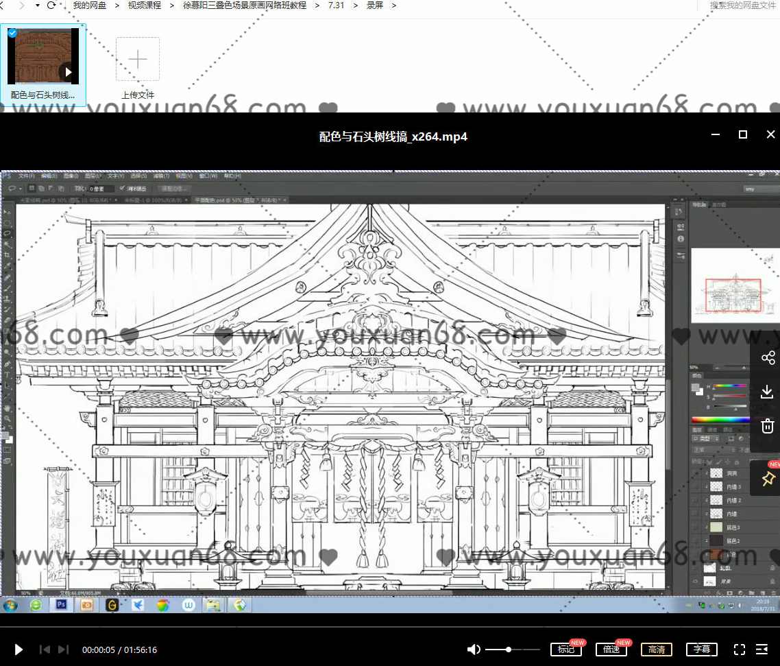Open the 倍速 playback speed menu
The height and width of the screenshot is (666, 780).
610,650
